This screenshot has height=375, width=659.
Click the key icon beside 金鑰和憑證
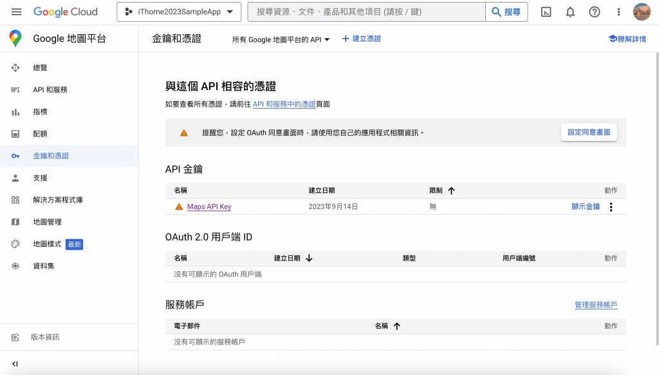point(15,156)
